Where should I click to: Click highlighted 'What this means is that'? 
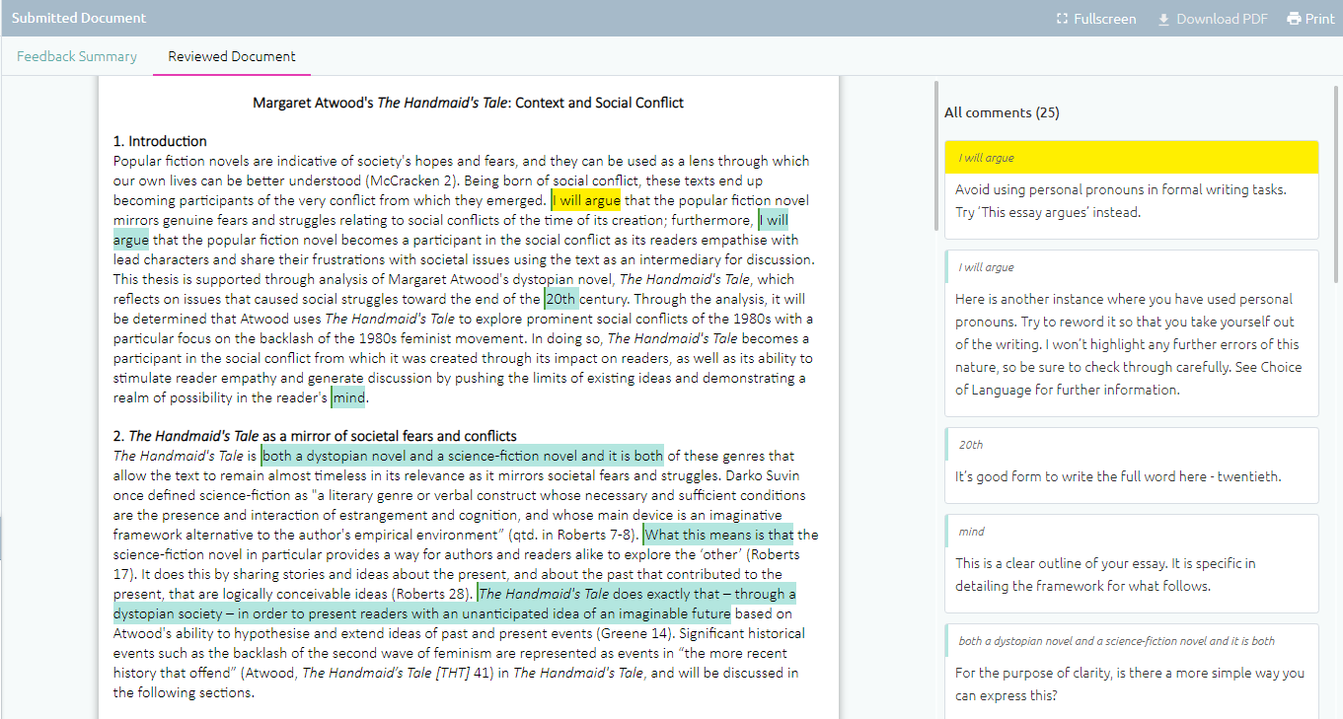(718, 535)
